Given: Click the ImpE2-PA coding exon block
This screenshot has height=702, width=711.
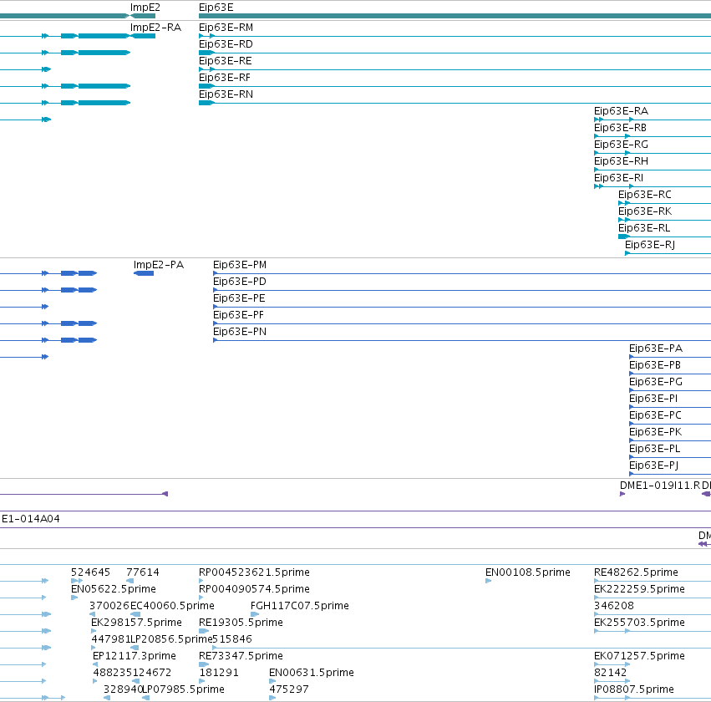Looking at the screenshot, I should pyautogui.click(x=144, y=273).
